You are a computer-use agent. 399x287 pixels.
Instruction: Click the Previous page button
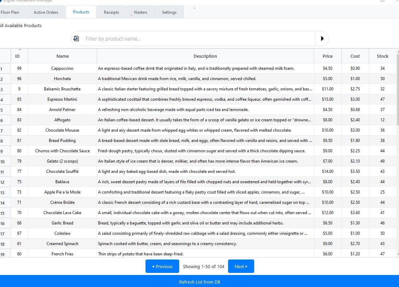coord(162,266)
